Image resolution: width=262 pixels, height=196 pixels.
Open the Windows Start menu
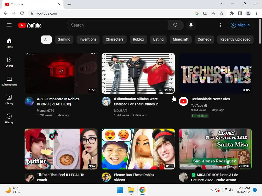(x=120, y=190)
